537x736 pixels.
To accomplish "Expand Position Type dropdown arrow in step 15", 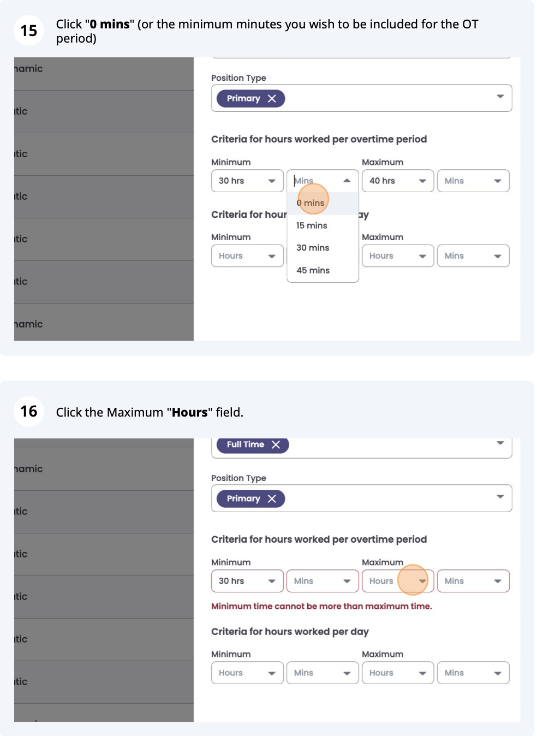I will point(500,97).
